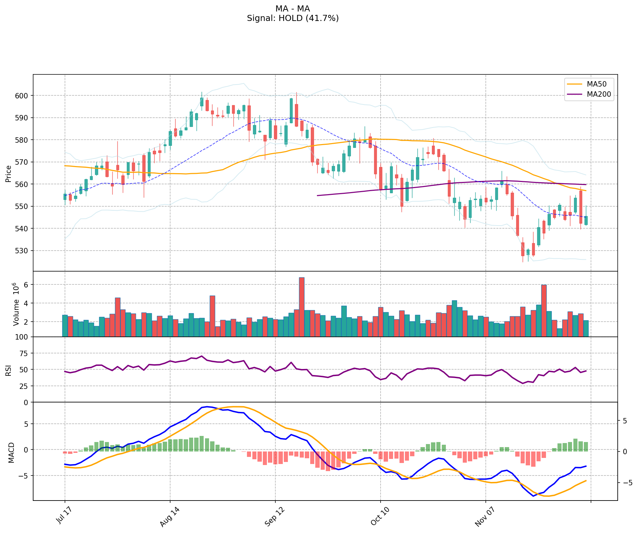Click the 'Signal: HOLD (41.7%)' subtitle
Viewport: 638px width, 533px height.
292,18
